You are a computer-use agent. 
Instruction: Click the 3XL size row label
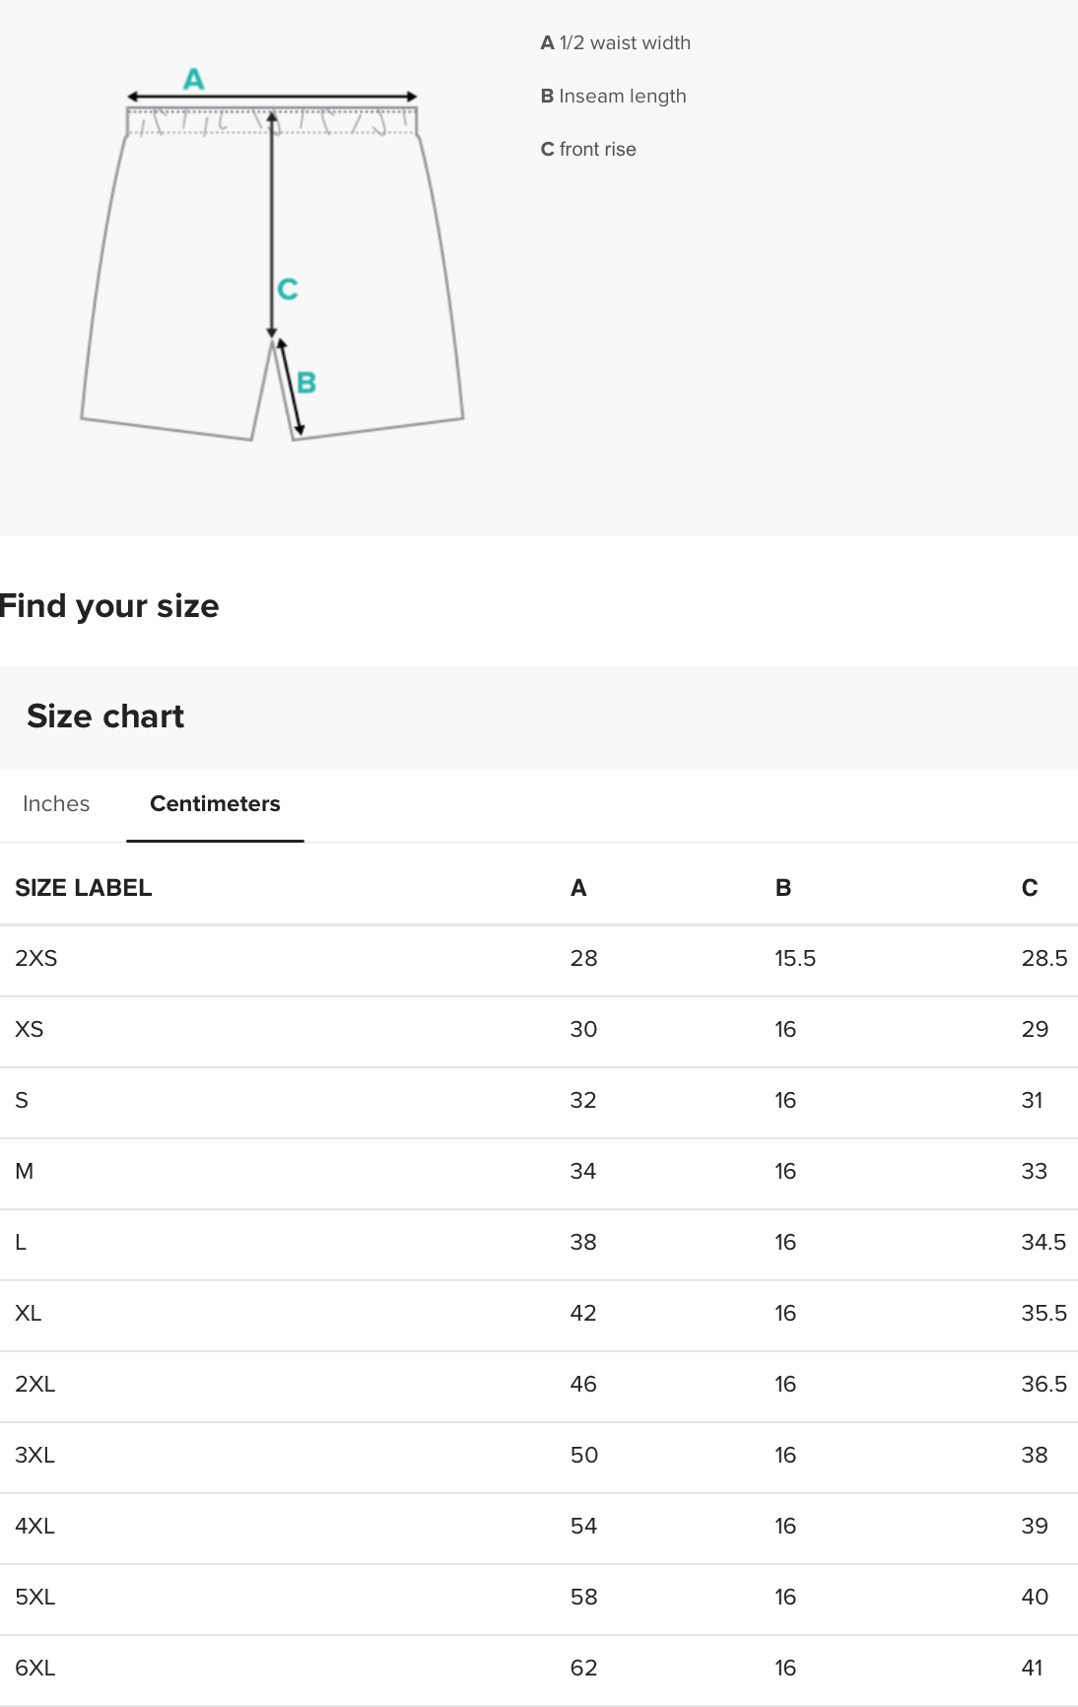(35, 1456)
